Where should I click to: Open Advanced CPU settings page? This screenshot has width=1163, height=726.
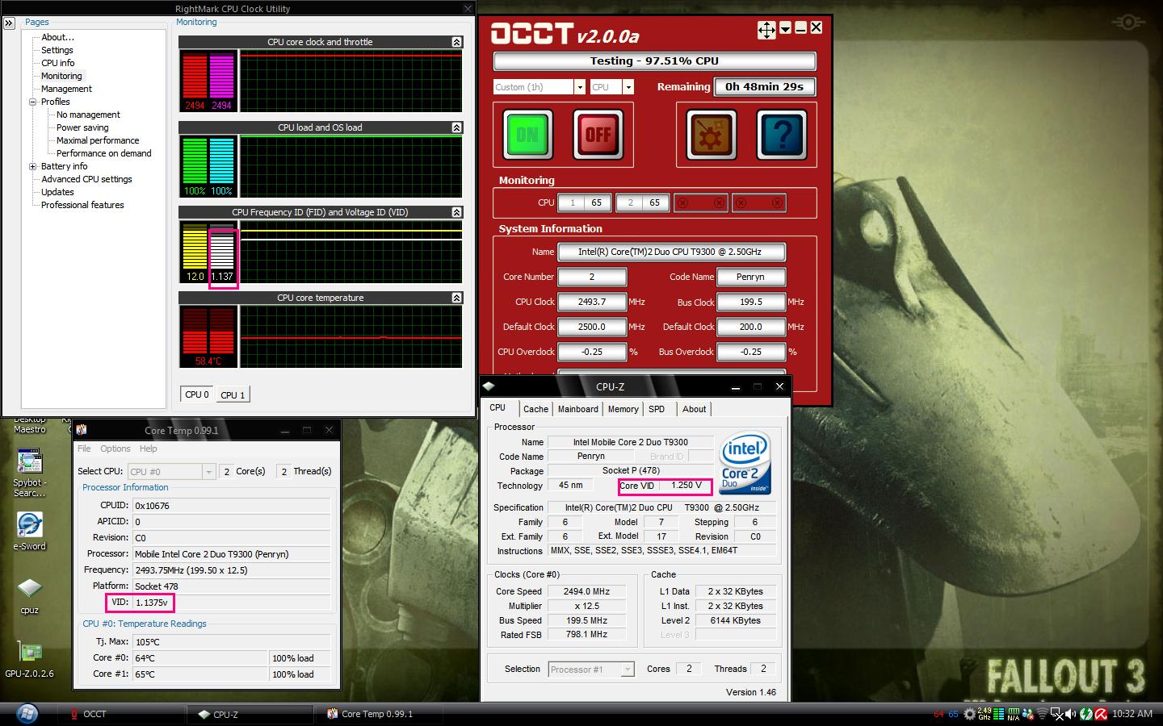click(86, 179)
